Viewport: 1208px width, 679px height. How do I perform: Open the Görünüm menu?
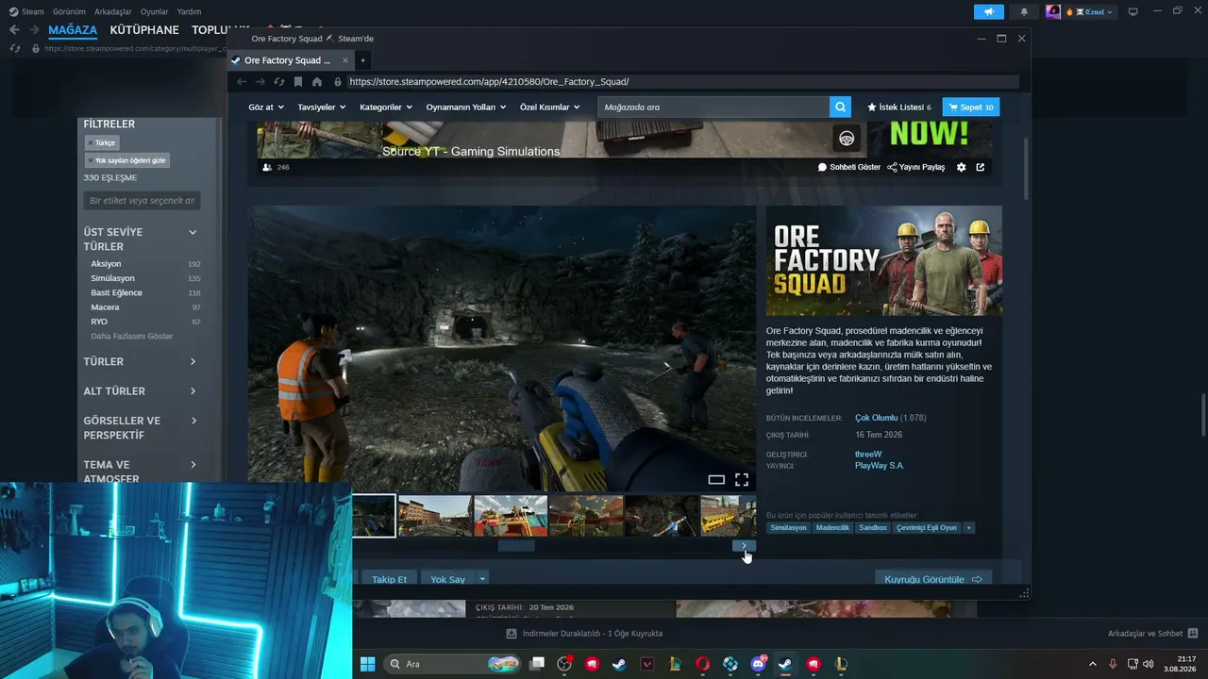click(x=69, y=12)
